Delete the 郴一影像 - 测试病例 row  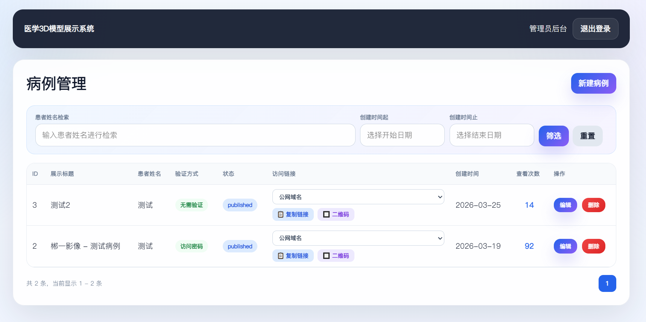593,246
